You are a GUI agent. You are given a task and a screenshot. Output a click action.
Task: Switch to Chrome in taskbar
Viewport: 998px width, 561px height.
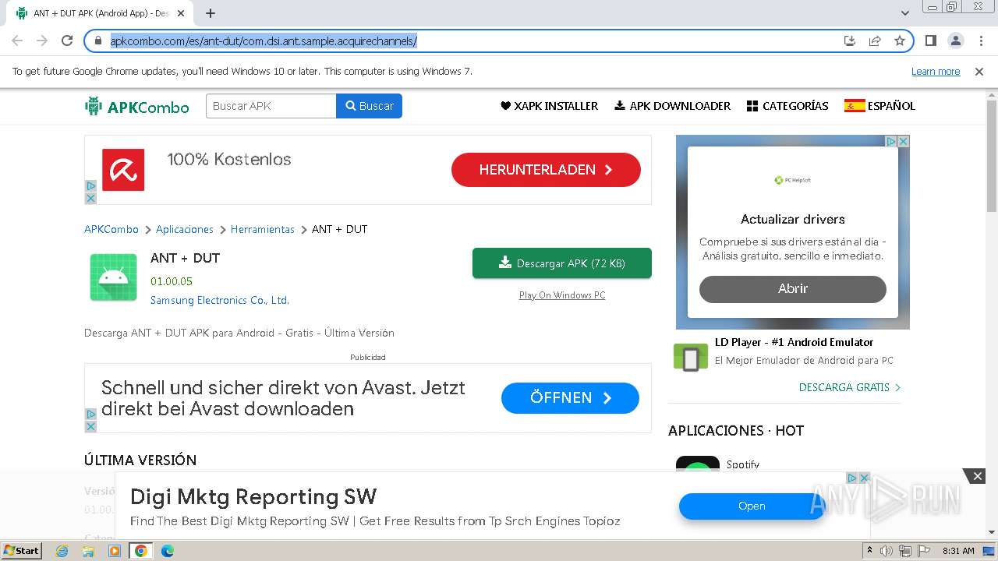[141, 551]
